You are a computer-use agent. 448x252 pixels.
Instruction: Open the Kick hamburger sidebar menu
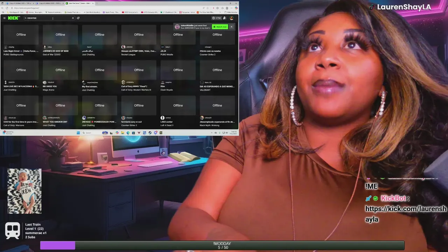(x=4, y=18)
